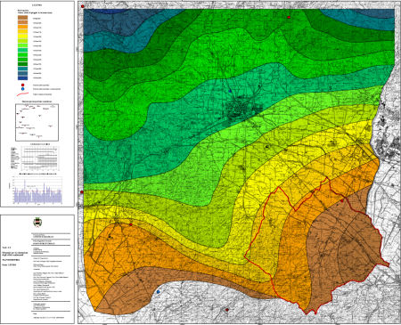Screen dimensions: 401x325
Task: Click the red marker in the uncolored bottom strip
Action: click(x=227, y=310)
